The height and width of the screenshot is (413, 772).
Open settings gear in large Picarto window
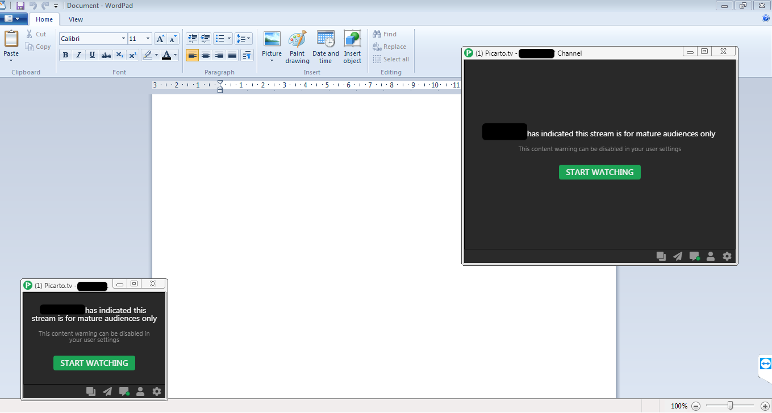pyautogui.click(x=727, y=256)
